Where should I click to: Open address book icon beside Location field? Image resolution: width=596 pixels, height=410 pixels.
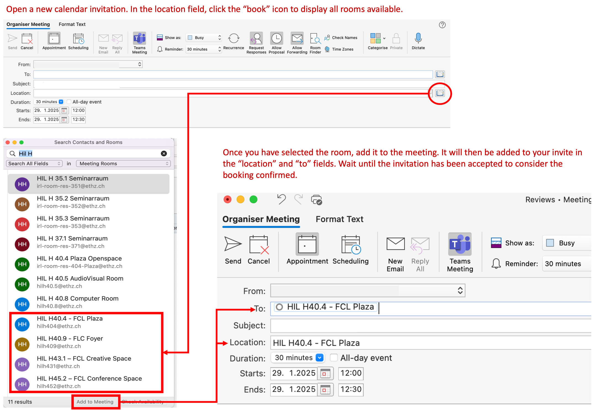[440, 93]
